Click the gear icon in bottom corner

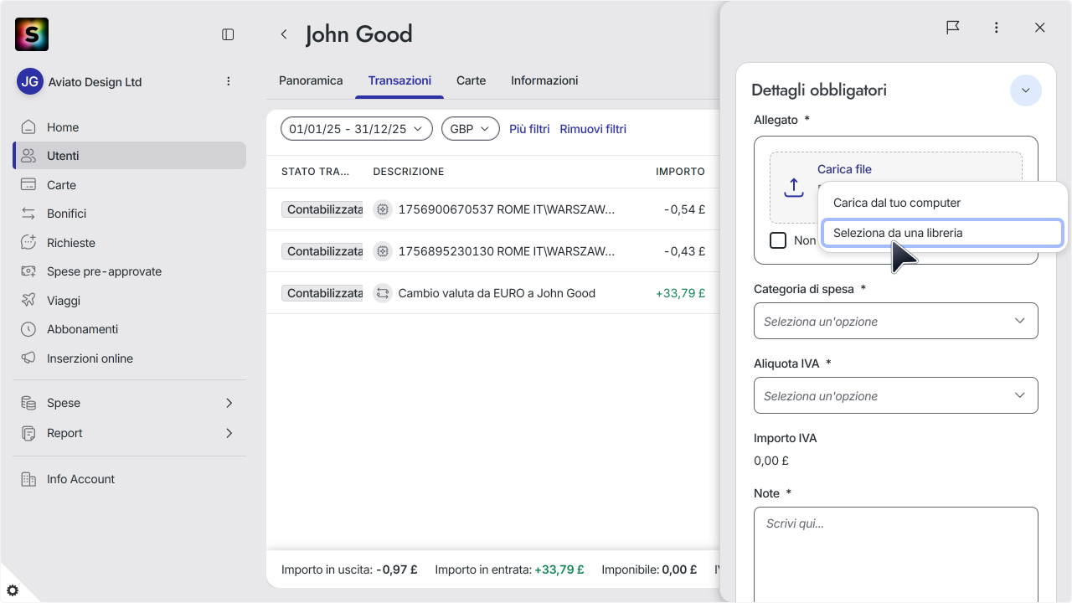click(x=13, y=590)
